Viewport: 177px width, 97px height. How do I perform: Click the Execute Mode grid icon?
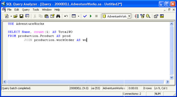[74, 16]
